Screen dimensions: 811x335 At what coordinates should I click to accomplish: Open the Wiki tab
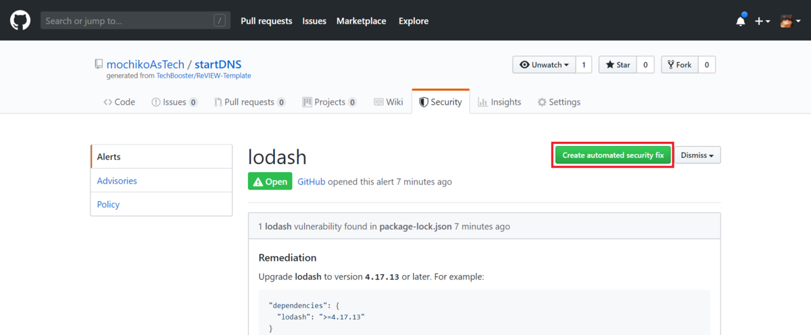pos(389,102)
